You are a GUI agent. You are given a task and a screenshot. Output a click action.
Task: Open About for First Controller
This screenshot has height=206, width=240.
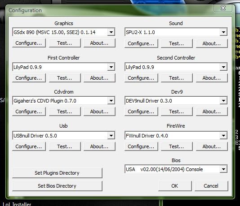99,78
